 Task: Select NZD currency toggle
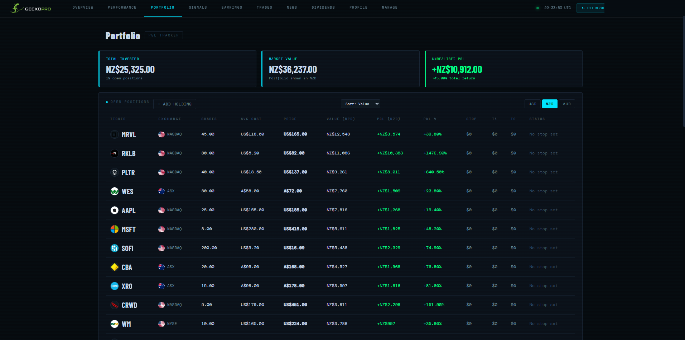[550, 104]
